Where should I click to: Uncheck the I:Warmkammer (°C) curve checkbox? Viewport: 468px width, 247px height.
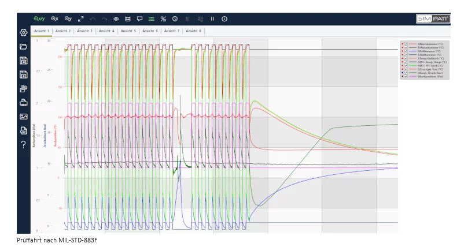(x=406, y=44)
